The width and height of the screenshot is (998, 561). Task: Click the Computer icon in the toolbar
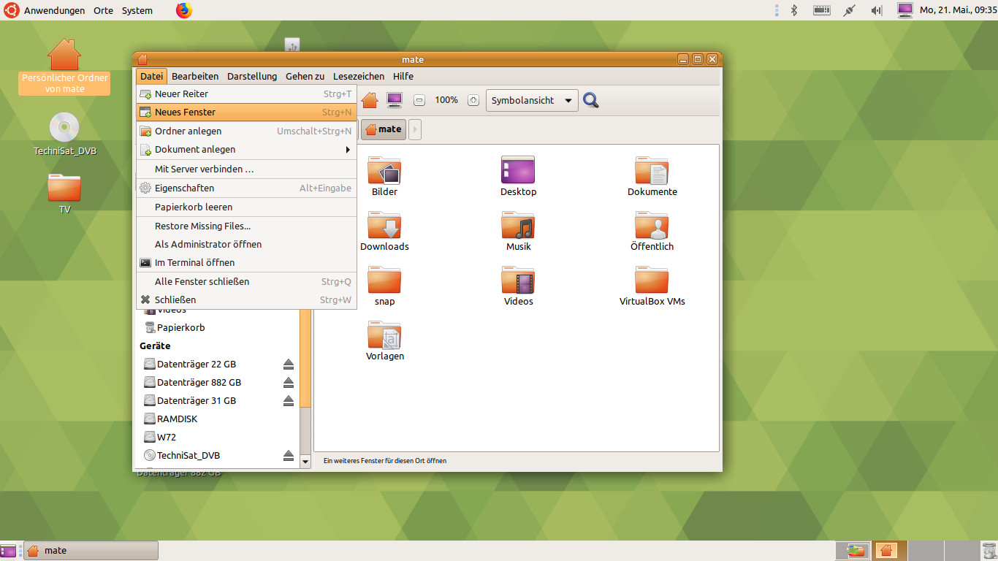(x=395, y=100)
